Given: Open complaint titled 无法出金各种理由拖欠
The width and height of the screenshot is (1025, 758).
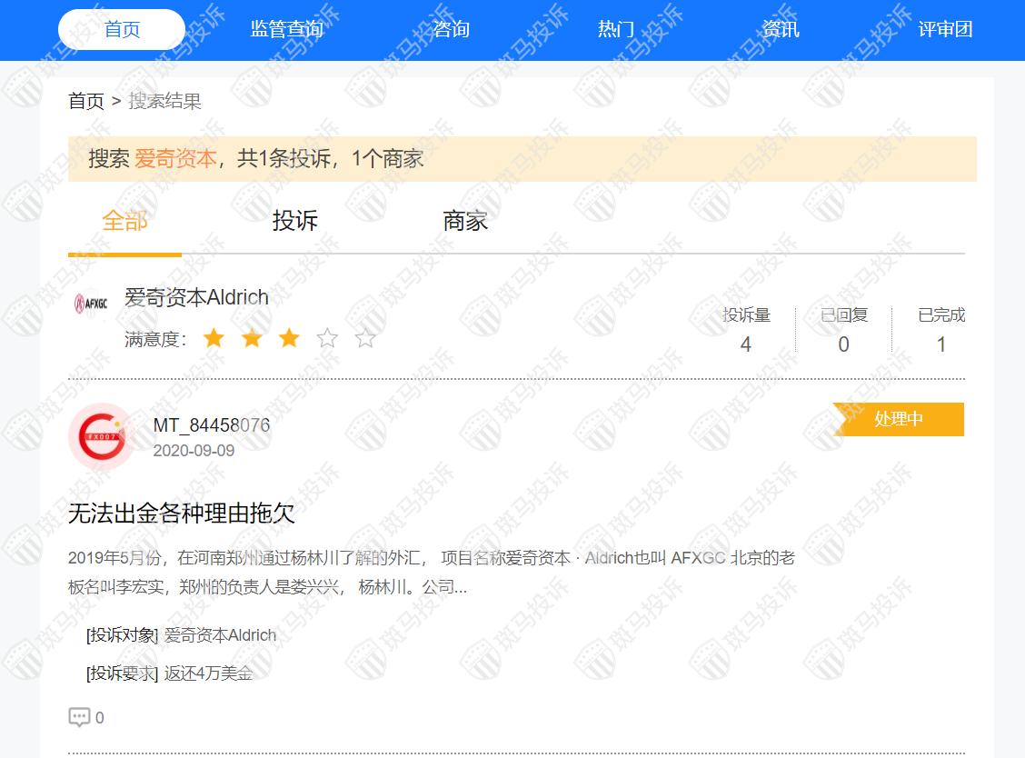Looking at the screenshot, I should click(182, 514).
